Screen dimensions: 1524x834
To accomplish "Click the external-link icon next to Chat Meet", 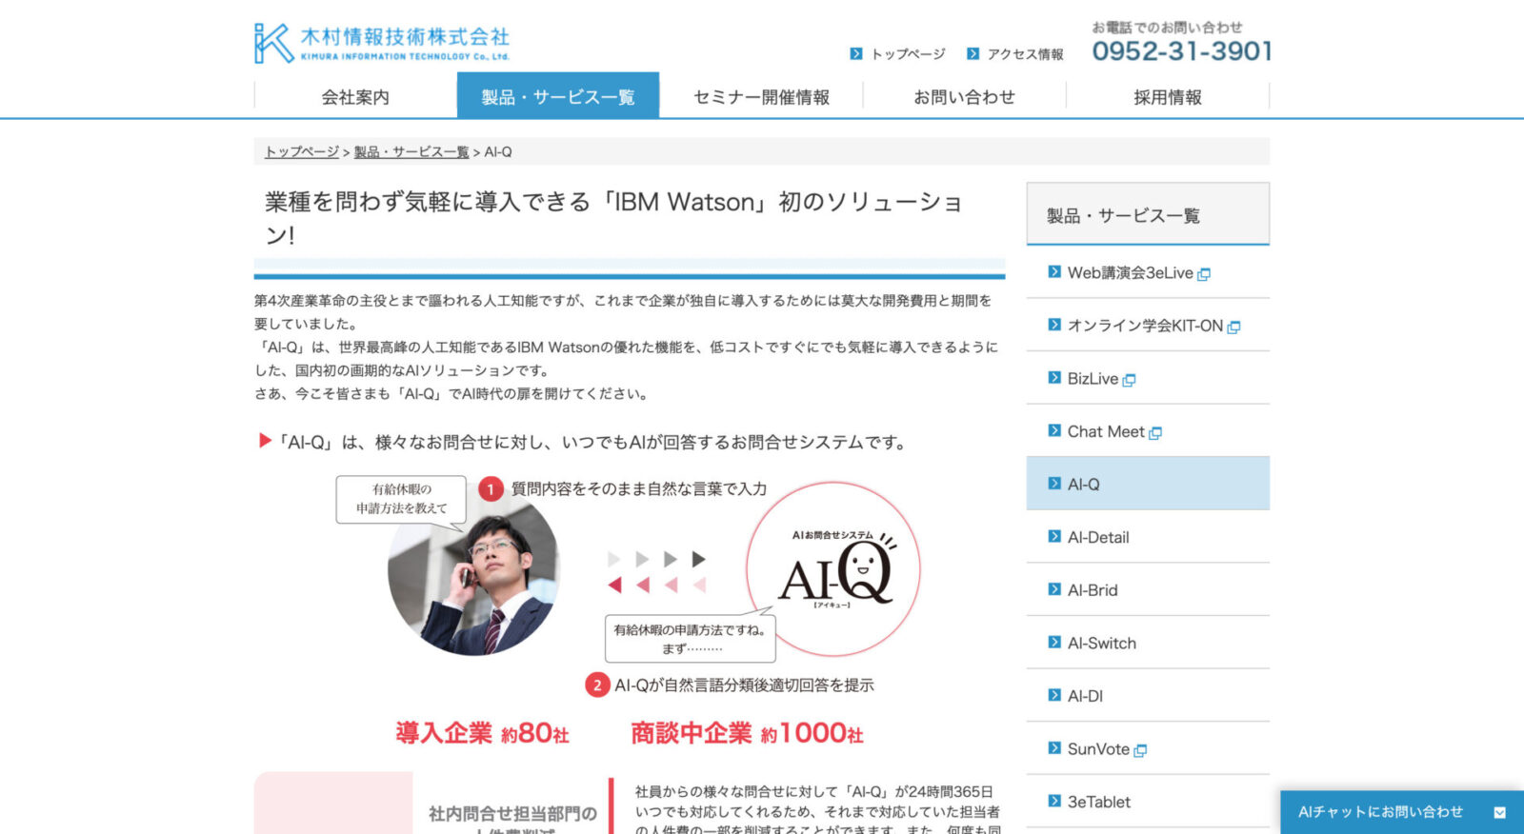I will pos(1155,433).
